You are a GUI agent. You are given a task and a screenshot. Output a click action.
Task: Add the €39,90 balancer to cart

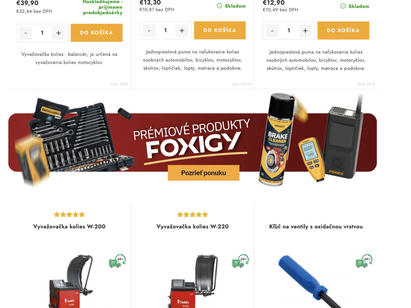[97, 33]
